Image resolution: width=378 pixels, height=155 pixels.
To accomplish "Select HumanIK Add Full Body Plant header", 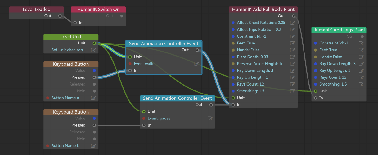I will point(263,10).
